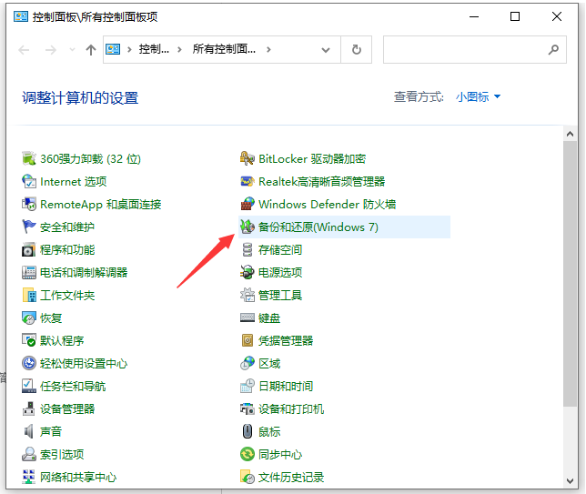Expand address bar history dropdown arrow
This screenshot has width=586, height=494.
click(326, 50)
